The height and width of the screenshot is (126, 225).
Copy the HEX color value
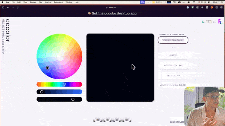173,55
